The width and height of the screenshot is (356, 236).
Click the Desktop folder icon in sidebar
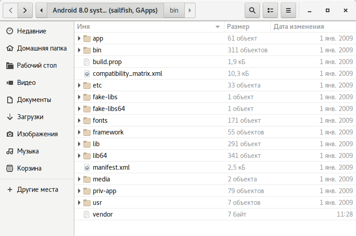tap(9, 65)
